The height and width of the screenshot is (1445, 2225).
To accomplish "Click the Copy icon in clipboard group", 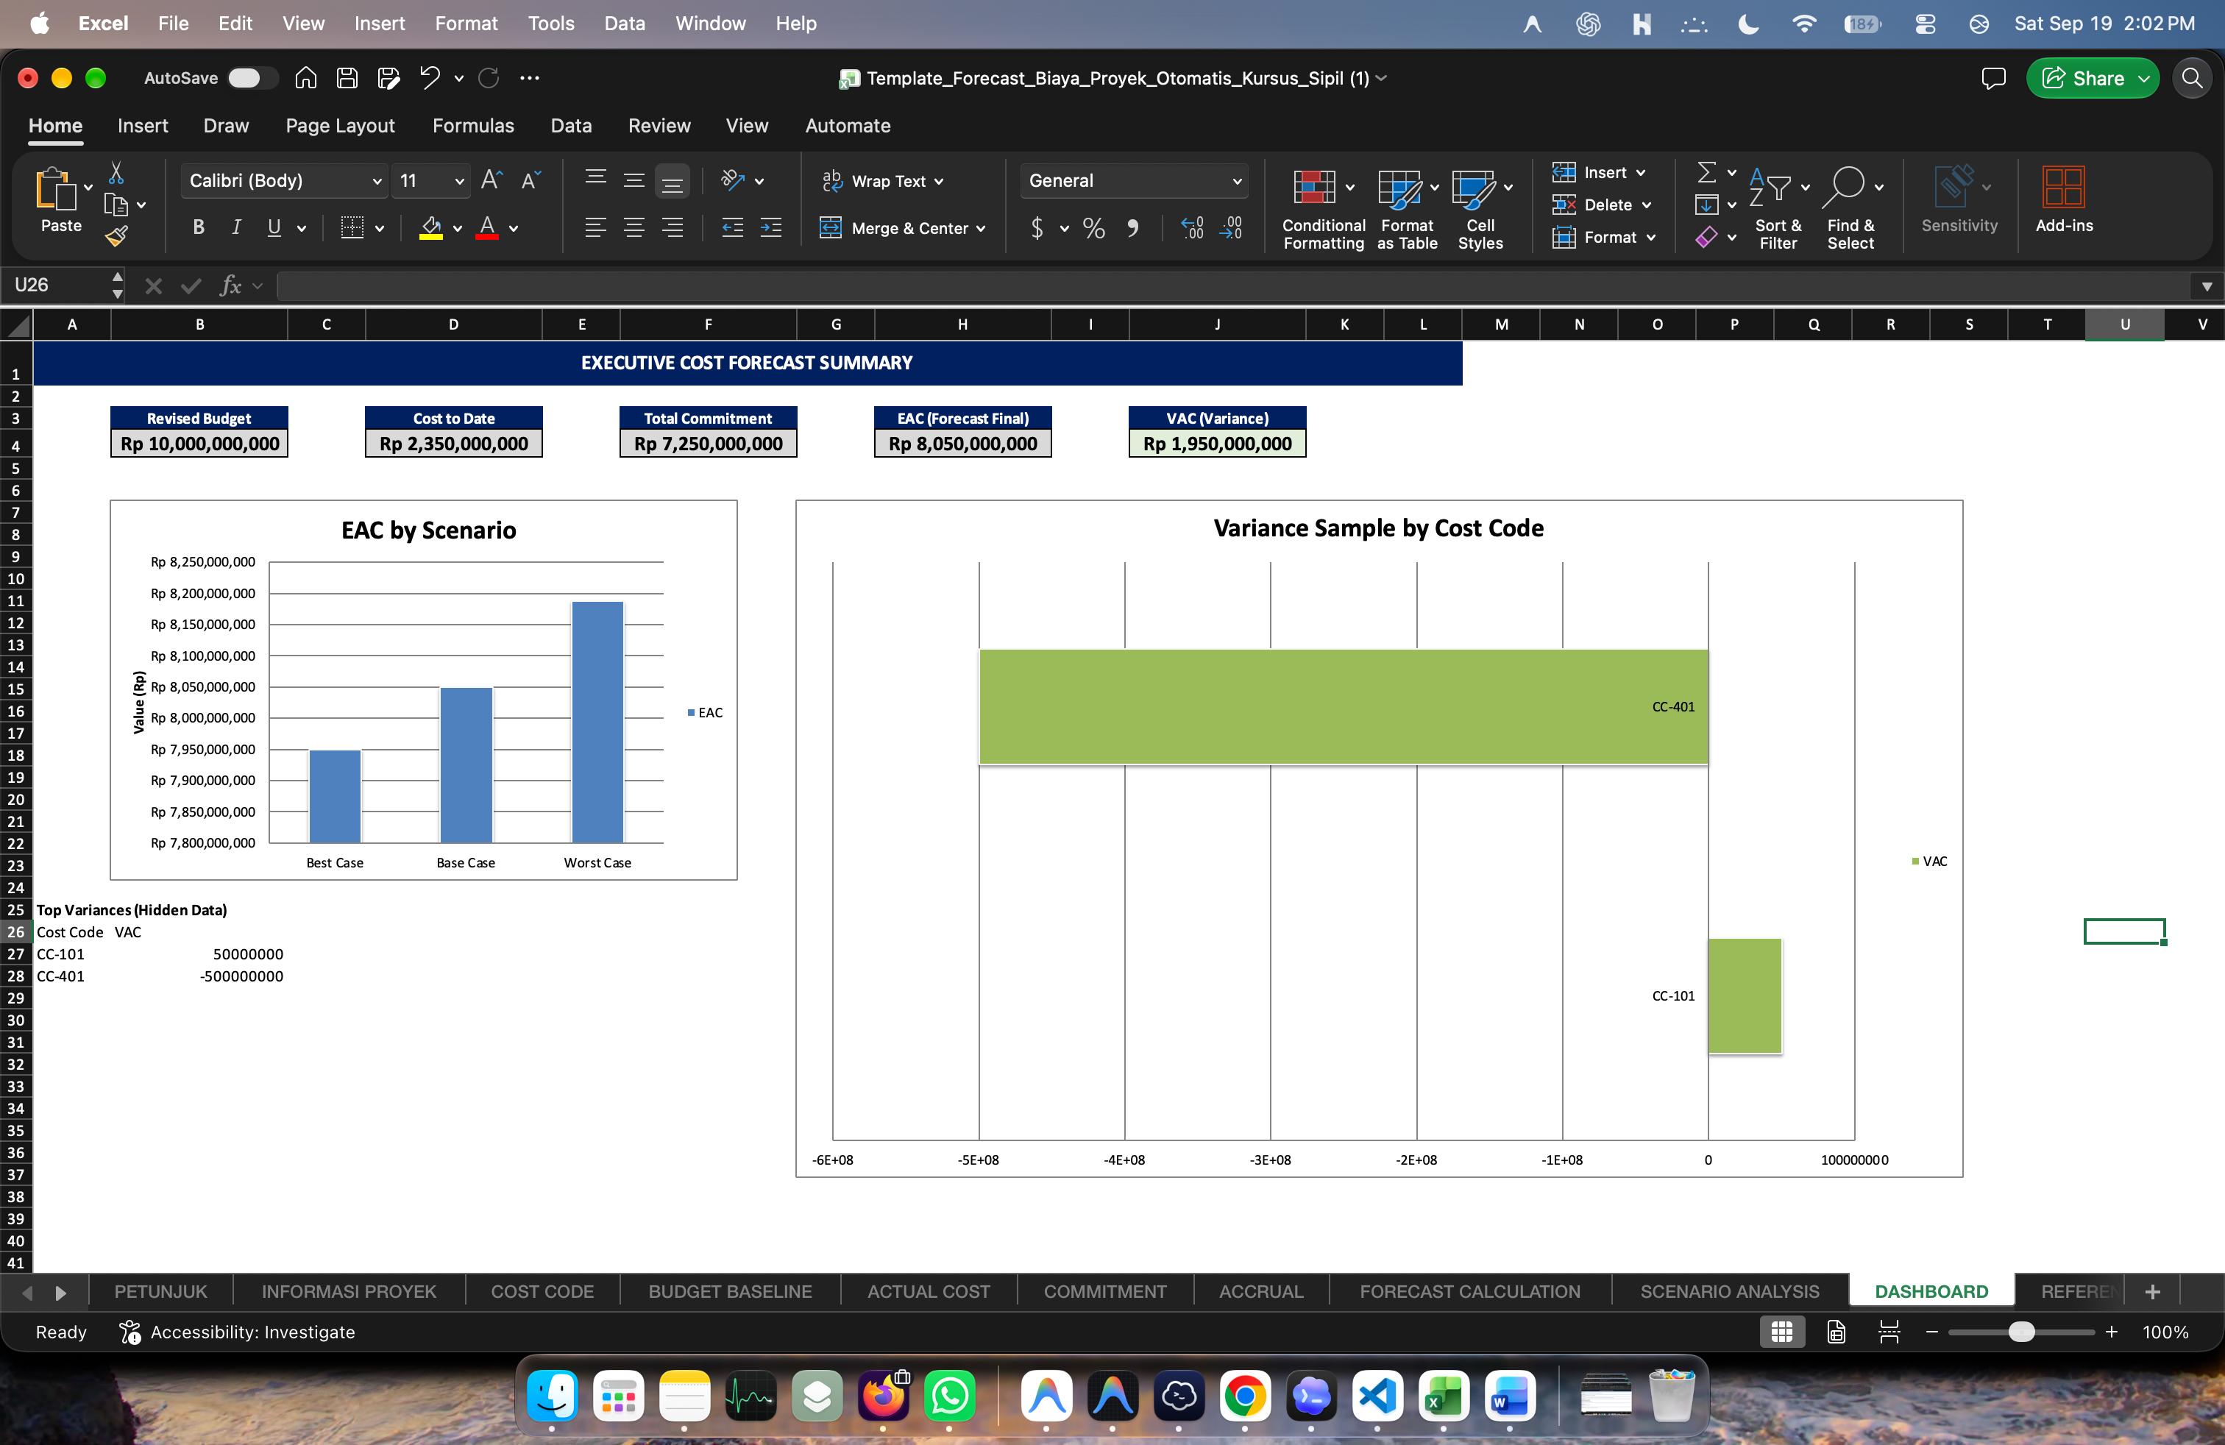I will click(116, 204).
